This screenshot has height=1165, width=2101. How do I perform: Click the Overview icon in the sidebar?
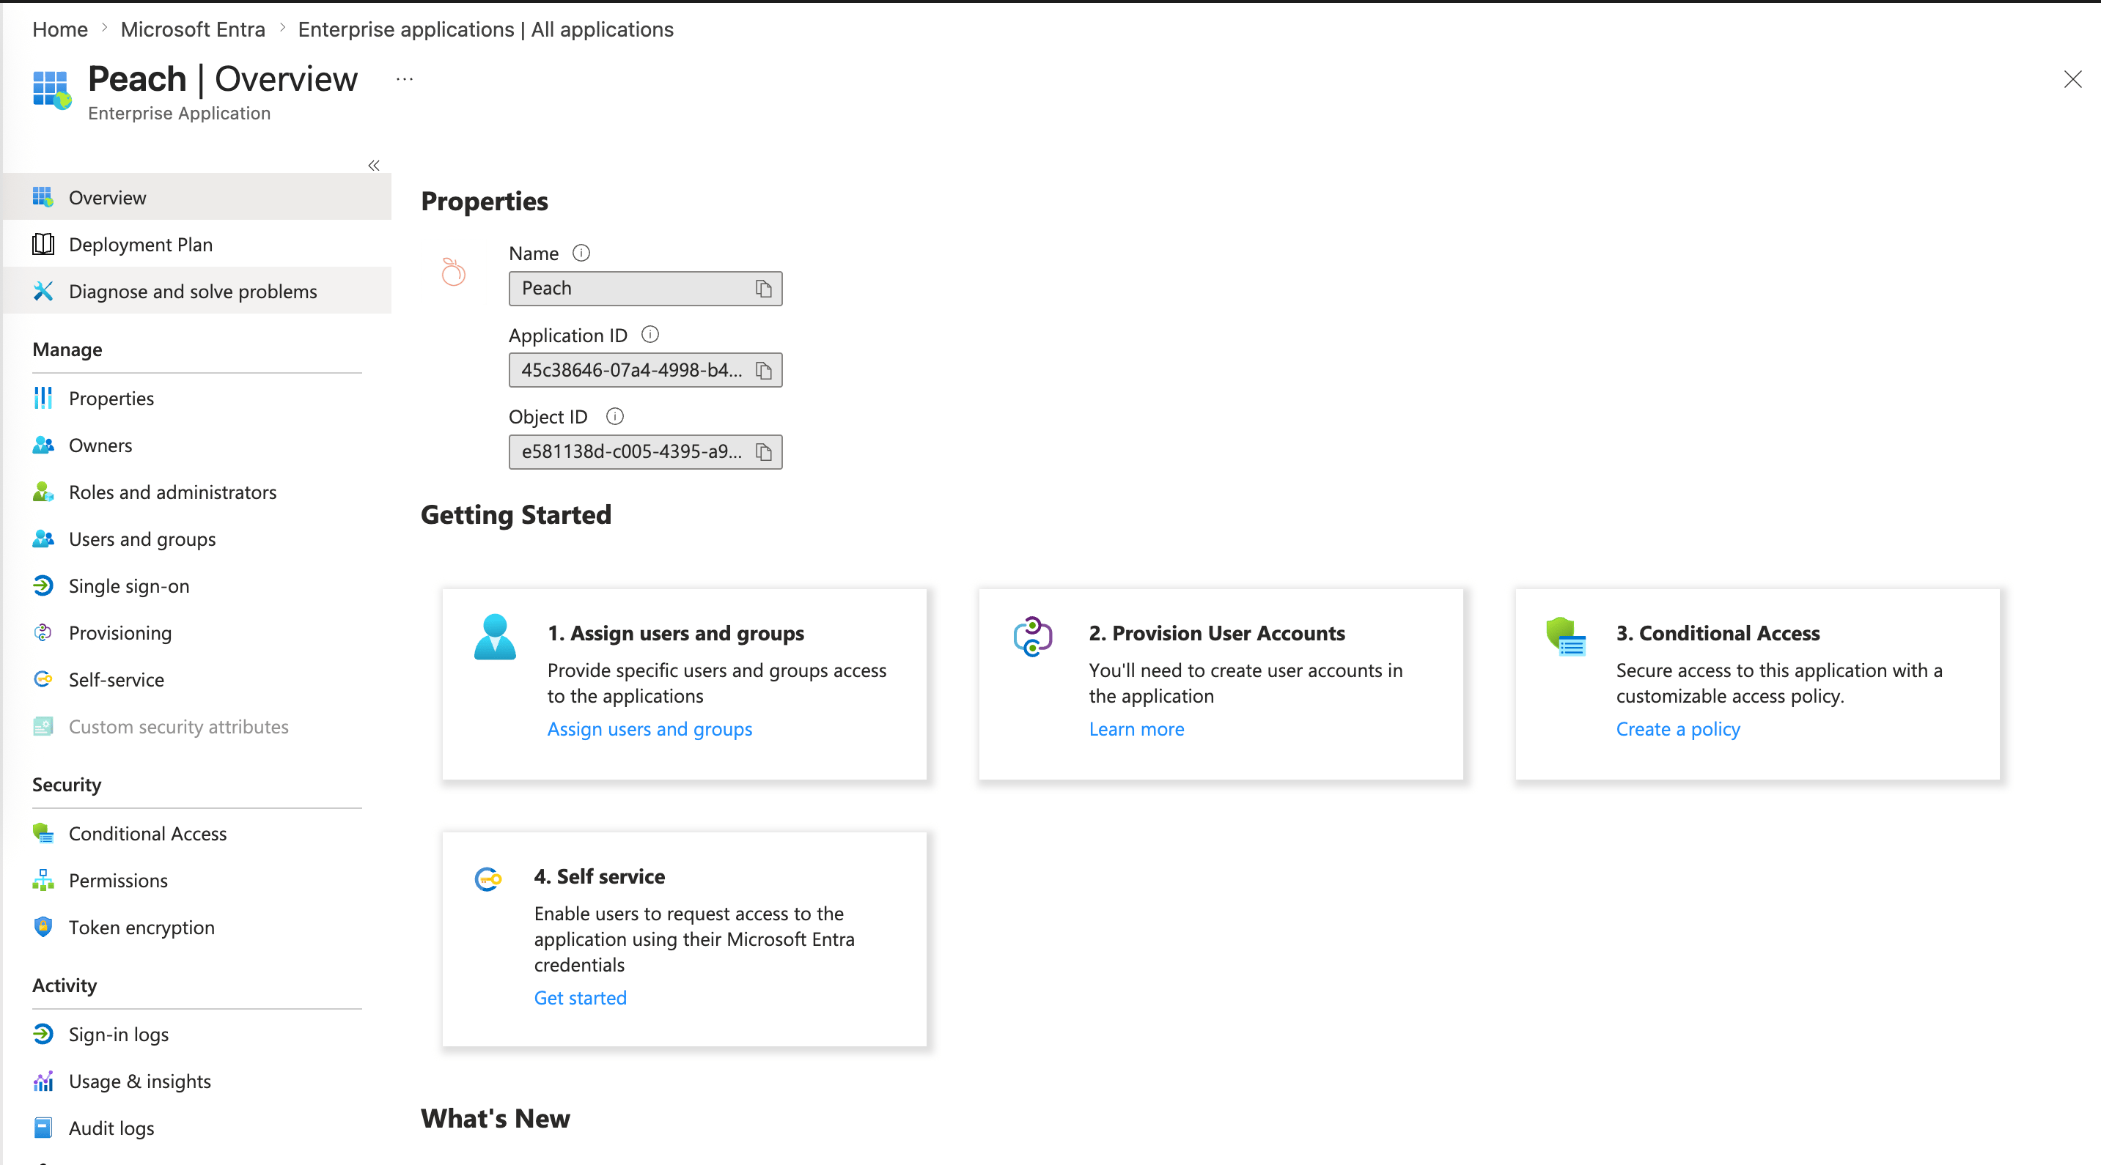click(x=43, y=197)
